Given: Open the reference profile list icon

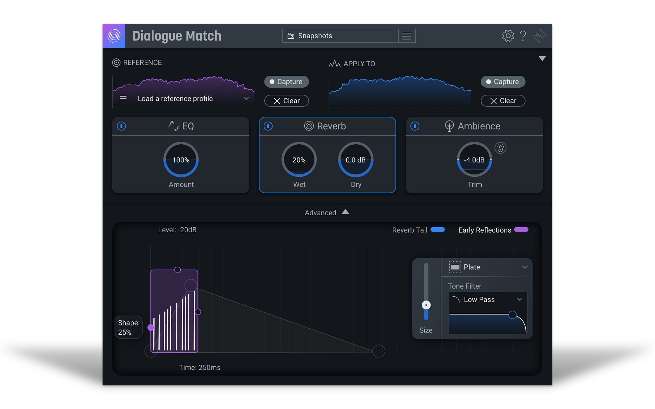Looking at the screenshot, I should click(x=123, y=99).
